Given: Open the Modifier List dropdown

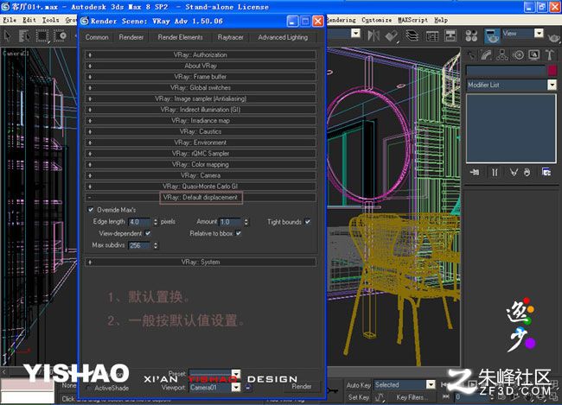Looking at the screenshot, I should [x=552, y=85].
